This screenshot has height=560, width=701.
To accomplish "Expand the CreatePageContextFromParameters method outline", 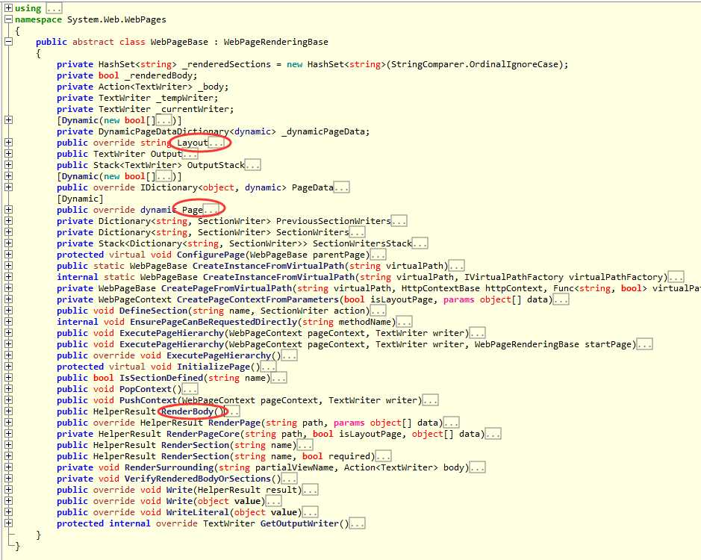I will pos(8,299).
